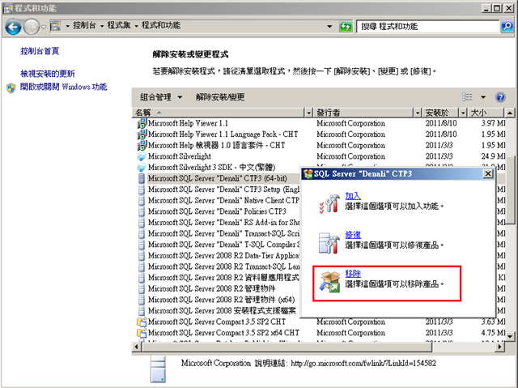Open the address bar history dropdown arrow
The image size is (518, 388).
[329, 26]
